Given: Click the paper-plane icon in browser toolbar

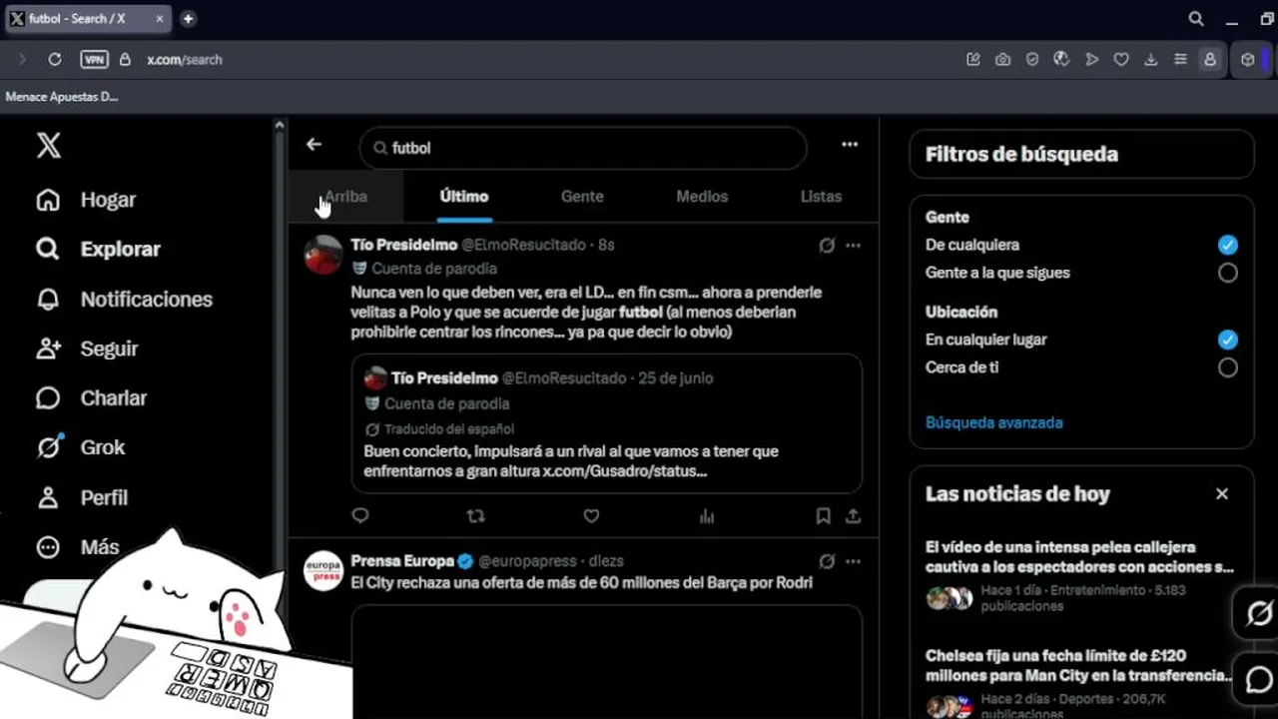Looking at the screenshot, I should pos(1091,60).
